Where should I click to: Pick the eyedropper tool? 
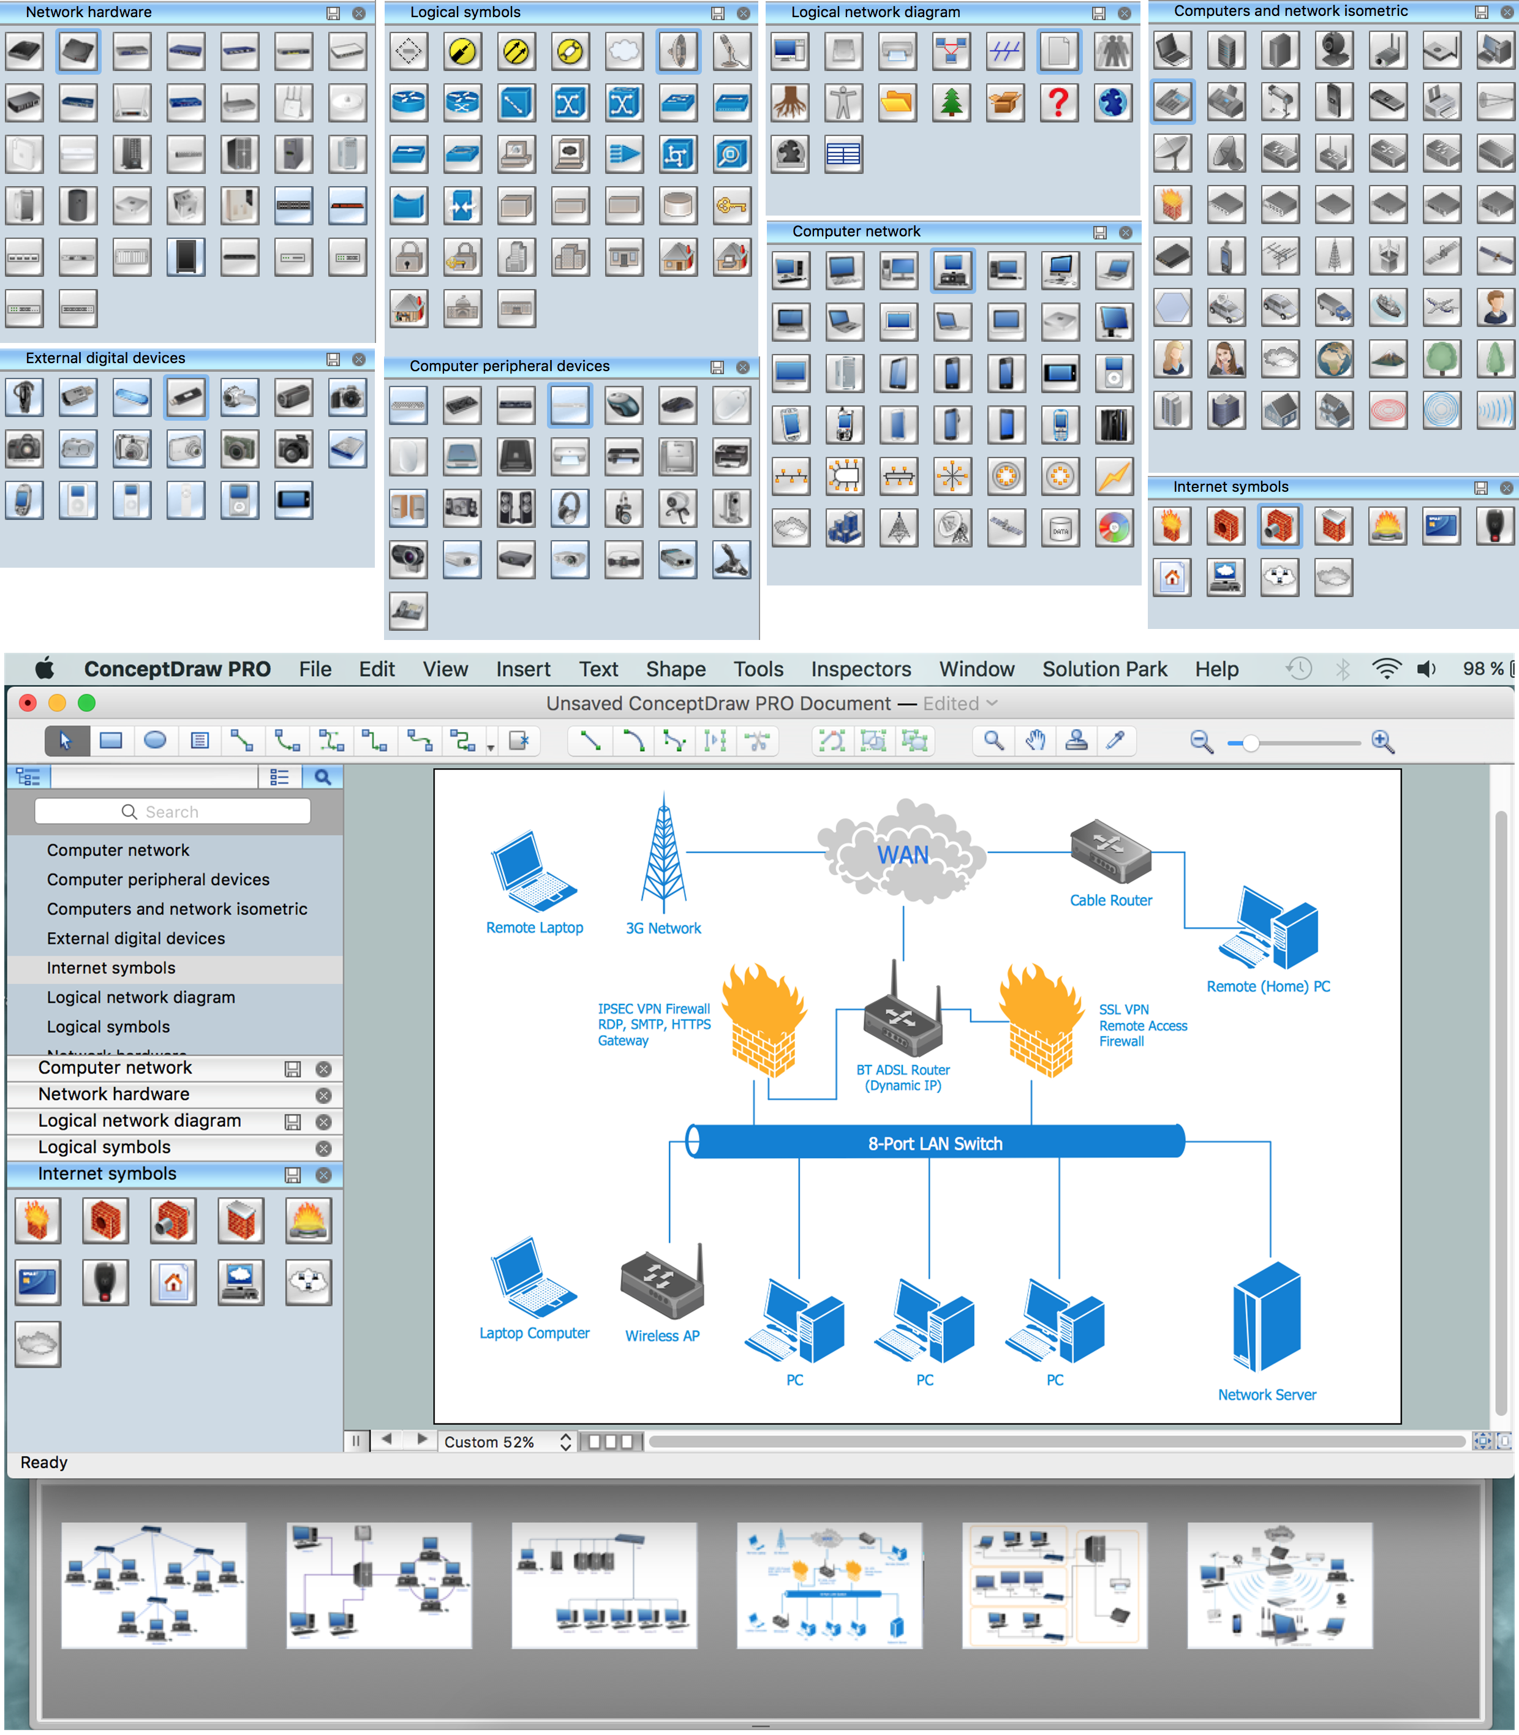(1117, 741)
